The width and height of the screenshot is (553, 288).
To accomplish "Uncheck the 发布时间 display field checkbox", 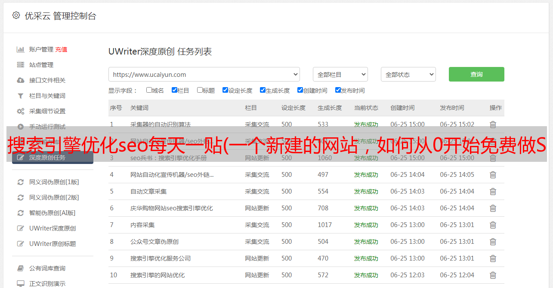I will click(338, 90).
